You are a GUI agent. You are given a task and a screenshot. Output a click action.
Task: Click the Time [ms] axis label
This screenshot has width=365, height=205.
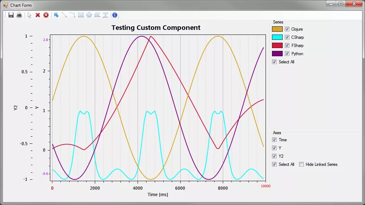(x=158, y=195)
